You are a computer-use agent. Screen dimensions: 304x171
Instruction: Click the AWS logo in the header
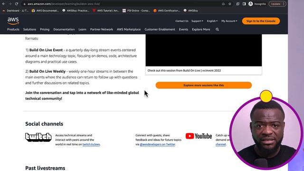13,21
